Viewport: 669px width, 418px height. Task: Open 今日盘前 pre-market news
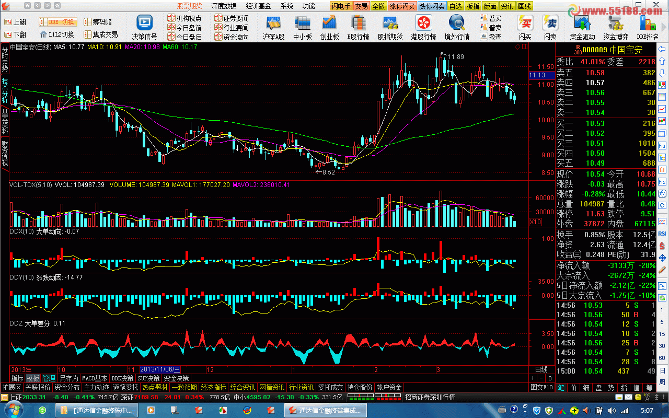184,28
